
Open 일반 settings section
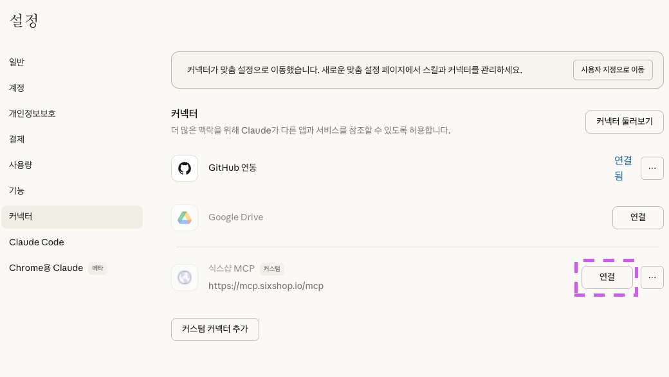pyautogui.click(x=17, y=62)
